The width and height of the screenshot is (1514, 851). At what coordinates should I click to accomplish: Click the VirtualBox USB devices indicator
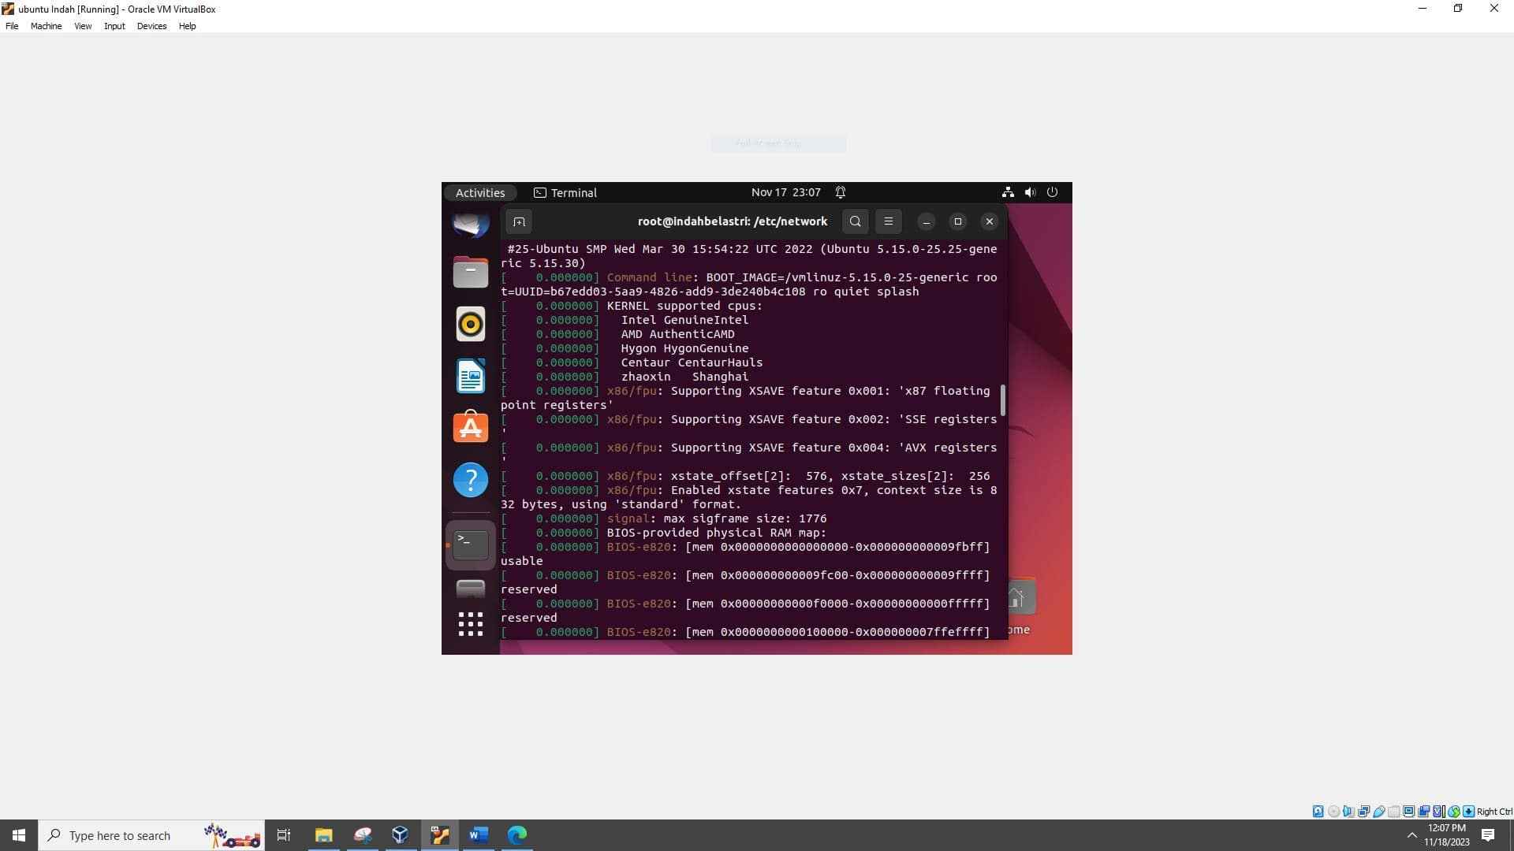click(x=1378, y=812)
